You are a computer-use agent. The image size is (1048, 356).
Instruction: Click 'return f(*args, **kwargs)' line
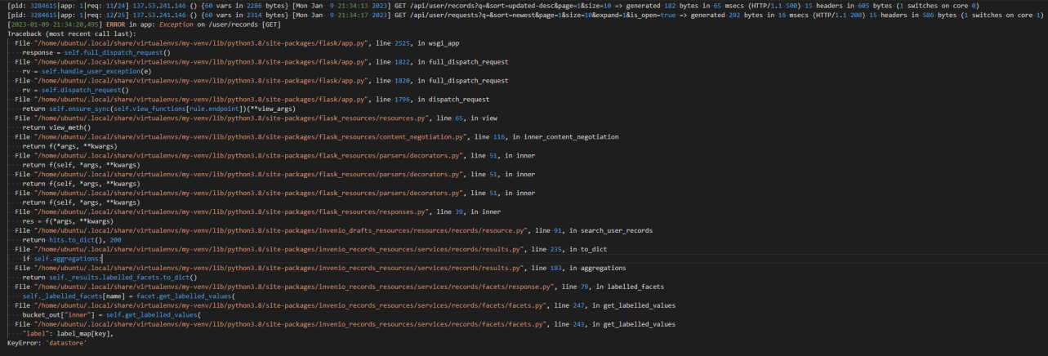click(x=69, y=146)
